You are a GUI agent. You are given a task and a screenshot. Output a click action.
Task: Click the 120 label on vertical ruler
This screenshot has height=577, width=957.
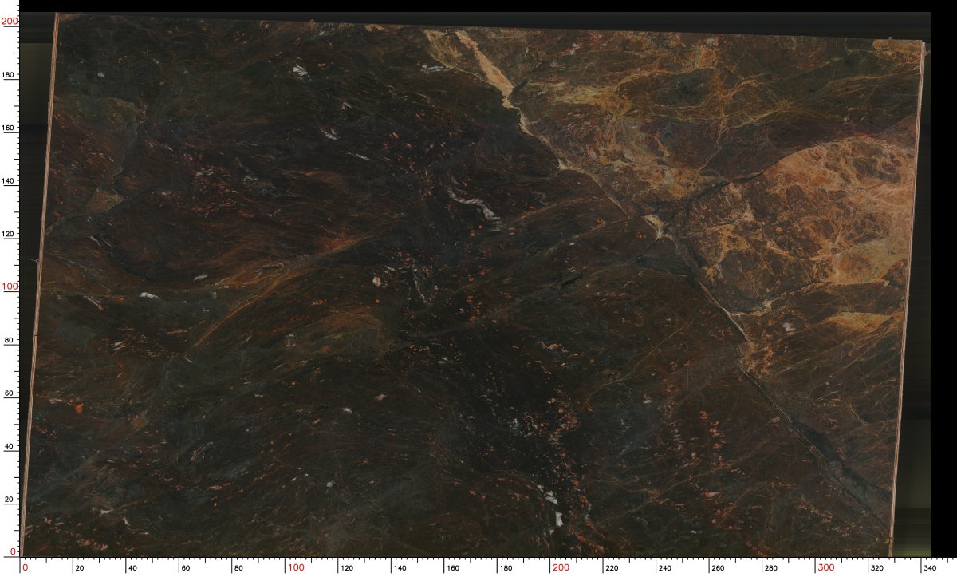tap(8, 235)
